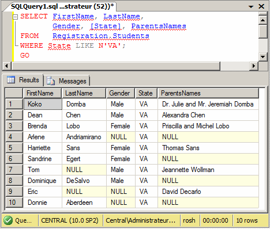Click the Andriamirano cell
The height and width of the screenshot is (229, 270).
pyautogui.click(x=84, y=137)
